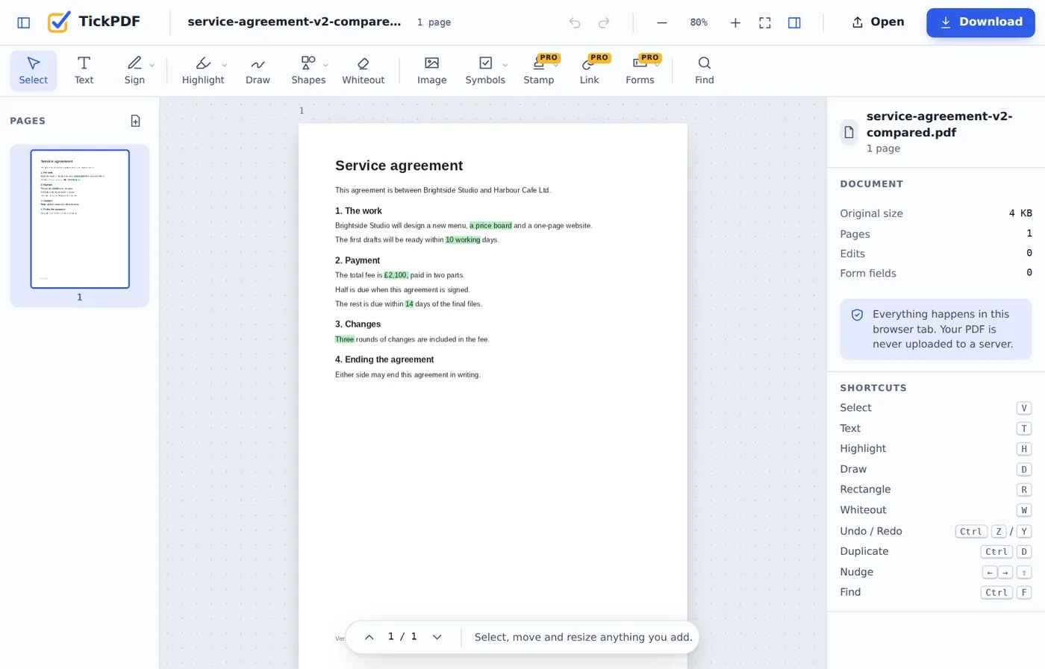This screenshot has width=1045, height=669.
Task: Zoom out with the minus button
Action: (661, 22)
